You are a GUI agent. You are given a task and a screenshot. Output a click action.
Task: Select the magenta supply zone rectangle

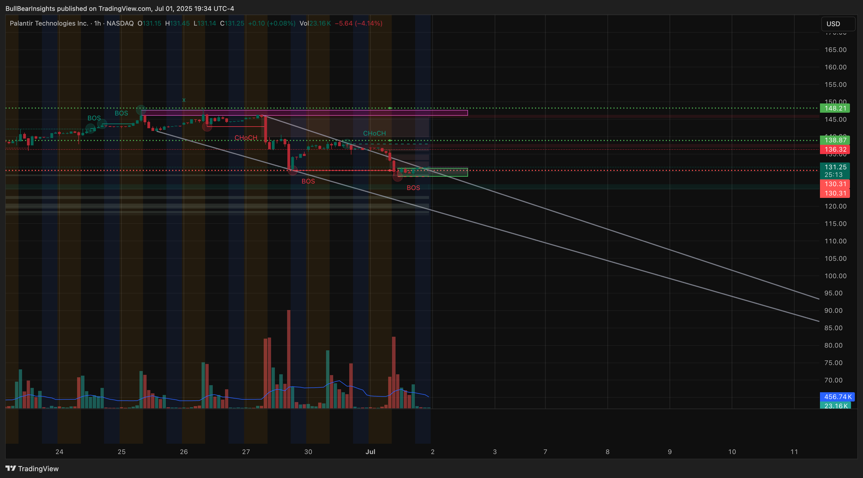[x=304, y=113]
